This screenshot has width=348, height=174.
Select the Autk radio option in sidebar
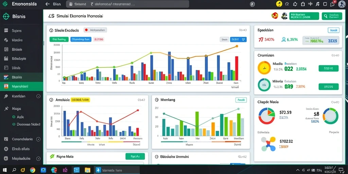(14, 117)
